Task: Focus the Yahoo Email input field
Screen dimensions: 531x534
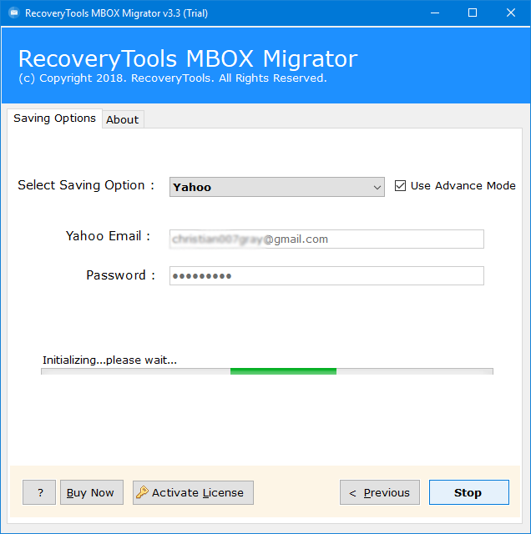Action: pos(326,239)
